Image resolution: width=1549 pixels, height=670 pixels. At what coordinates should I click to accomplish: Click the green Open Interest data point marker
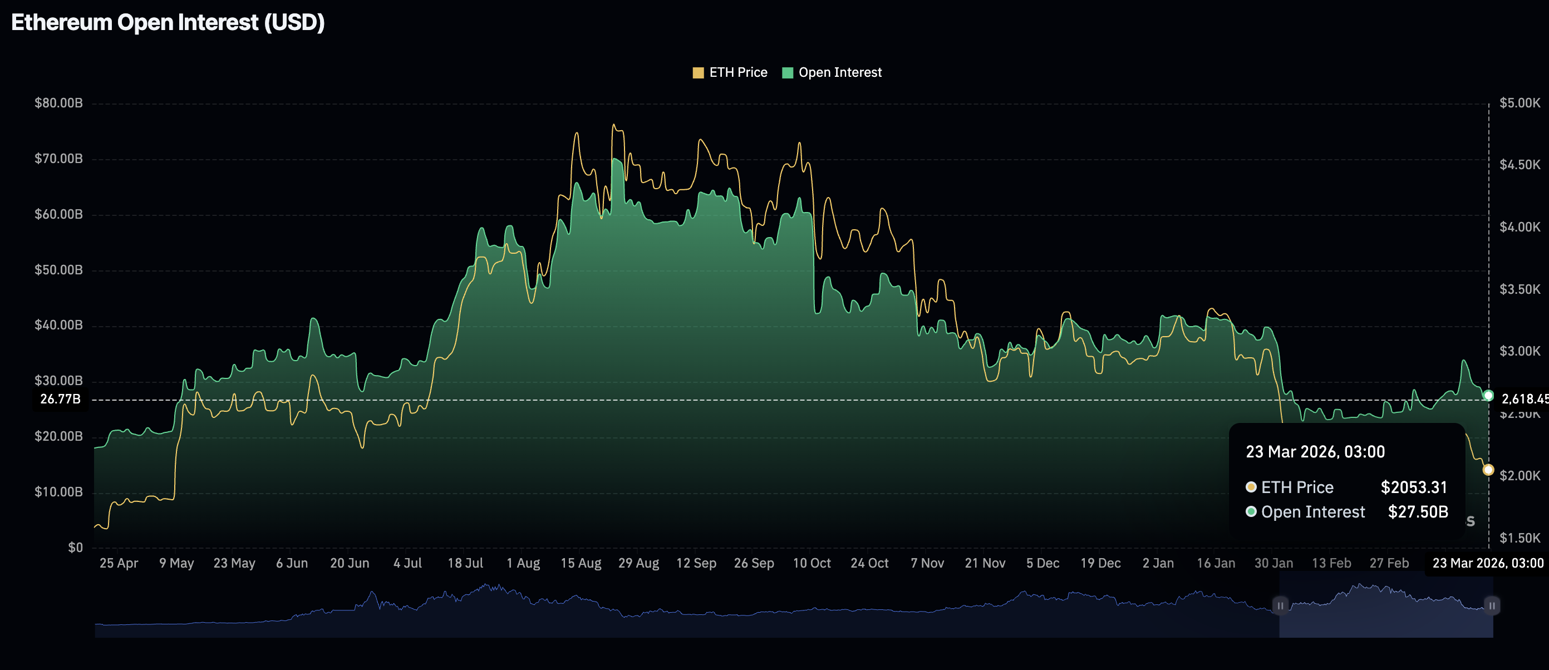[1488, 395]
